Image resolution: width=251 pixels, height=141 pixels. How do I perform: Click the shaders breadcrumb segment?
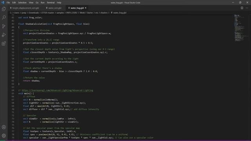(x=104, y=13)
